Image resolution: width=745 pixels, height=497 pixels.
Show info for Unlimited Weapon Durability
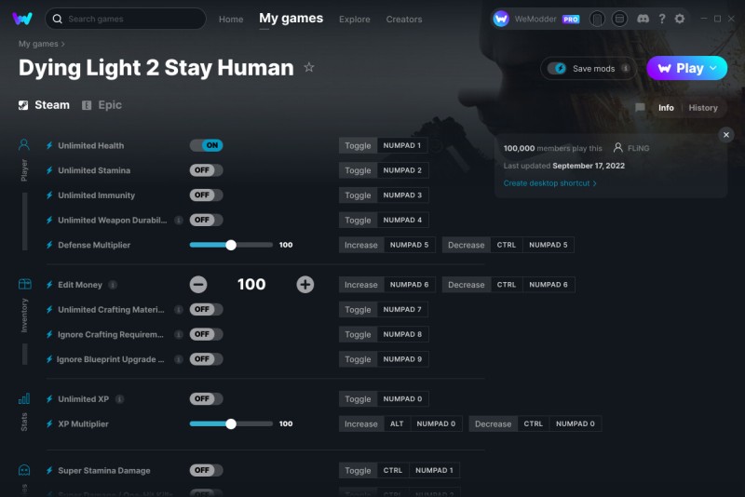pos(179,220)
